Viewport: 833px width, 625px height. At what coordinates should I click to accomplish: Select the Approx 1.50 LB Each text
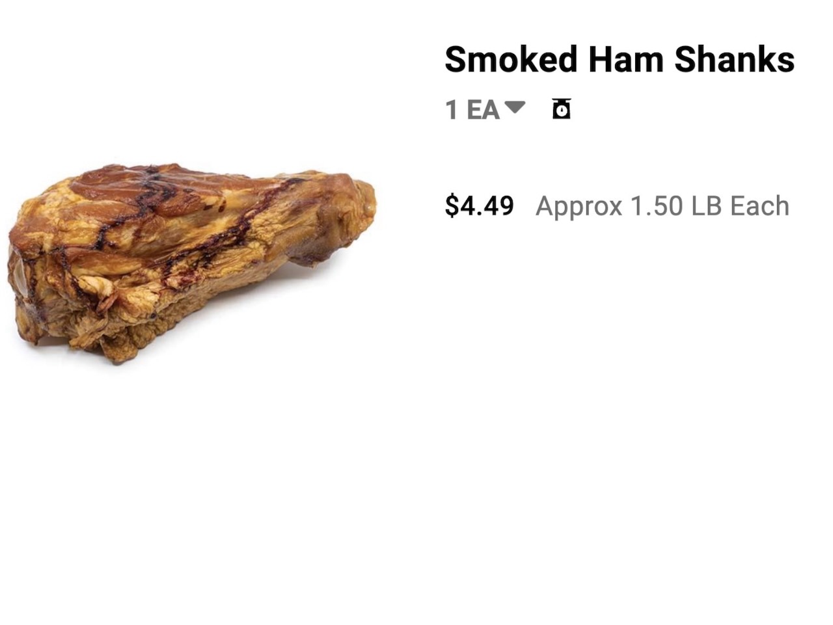point(662,206)
